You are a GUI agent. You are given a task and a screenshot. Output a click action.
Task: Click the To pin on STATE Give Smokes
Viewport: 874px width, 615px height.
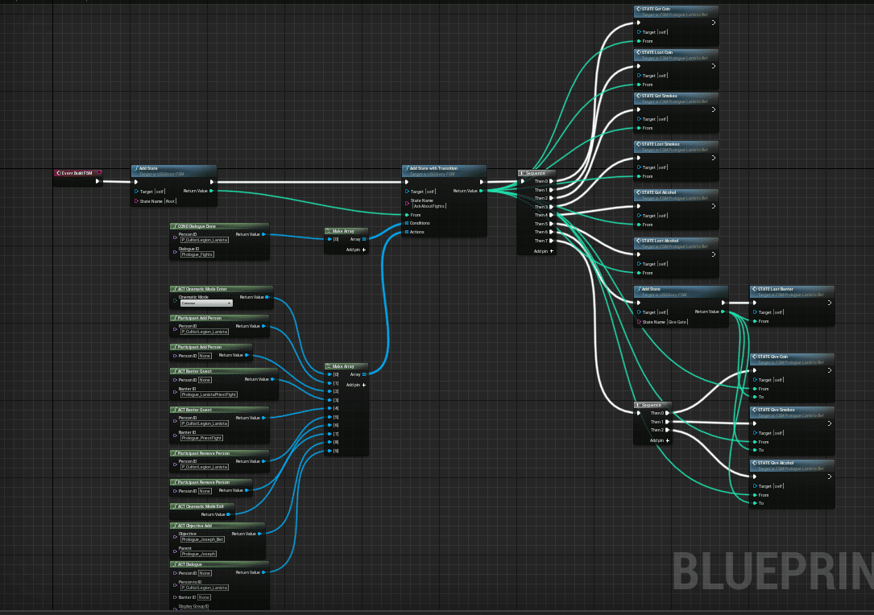(x=755, y=450)
